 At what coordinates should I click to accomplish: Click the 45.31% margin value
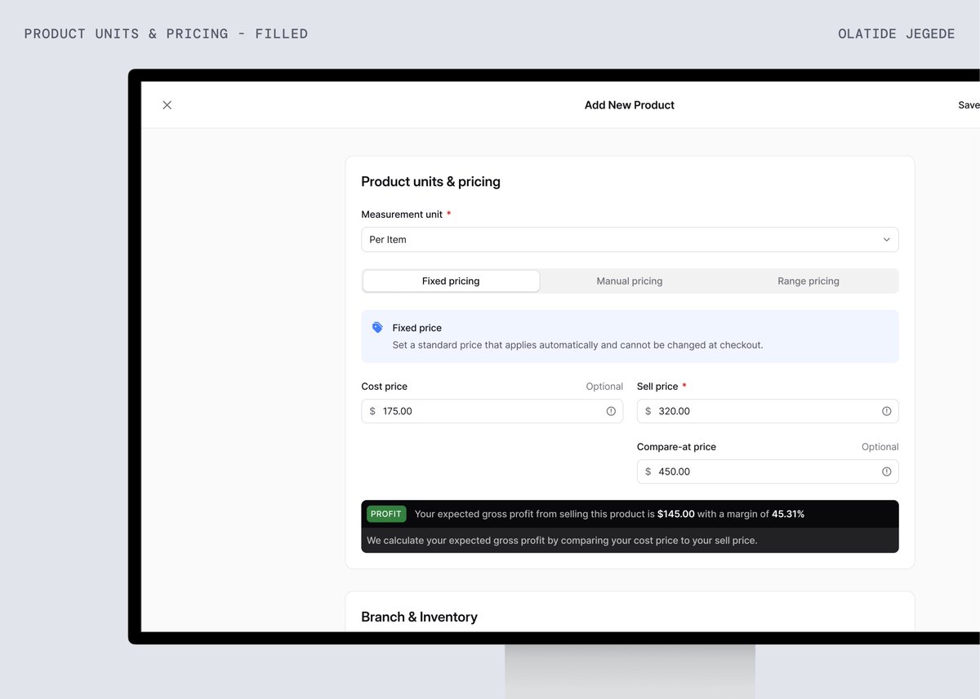click(788, 514)
